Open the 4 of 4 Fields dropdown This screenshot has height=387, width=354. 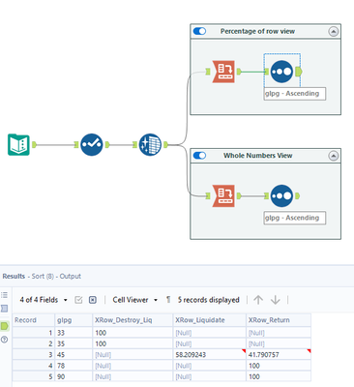point(44,300)
